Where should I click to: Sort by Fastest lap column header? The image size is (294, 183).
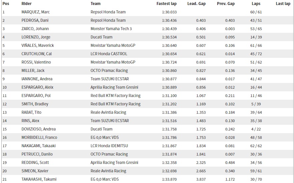coord(167,4)
